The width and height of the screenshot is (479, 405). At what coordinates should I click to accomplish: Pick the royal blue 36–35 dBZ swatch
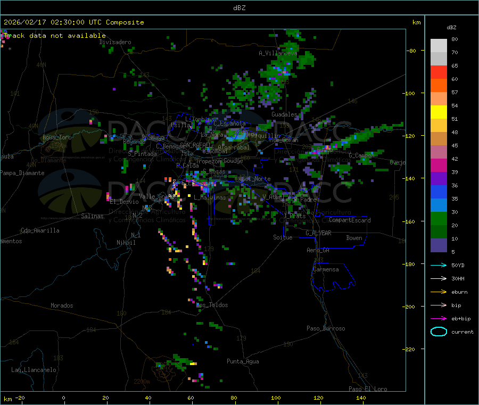tap(439, 192)
